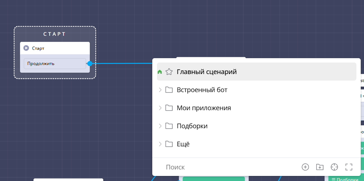
Task: Expand the Подборки folder chevron in list
Action: (x=160, y=126)
